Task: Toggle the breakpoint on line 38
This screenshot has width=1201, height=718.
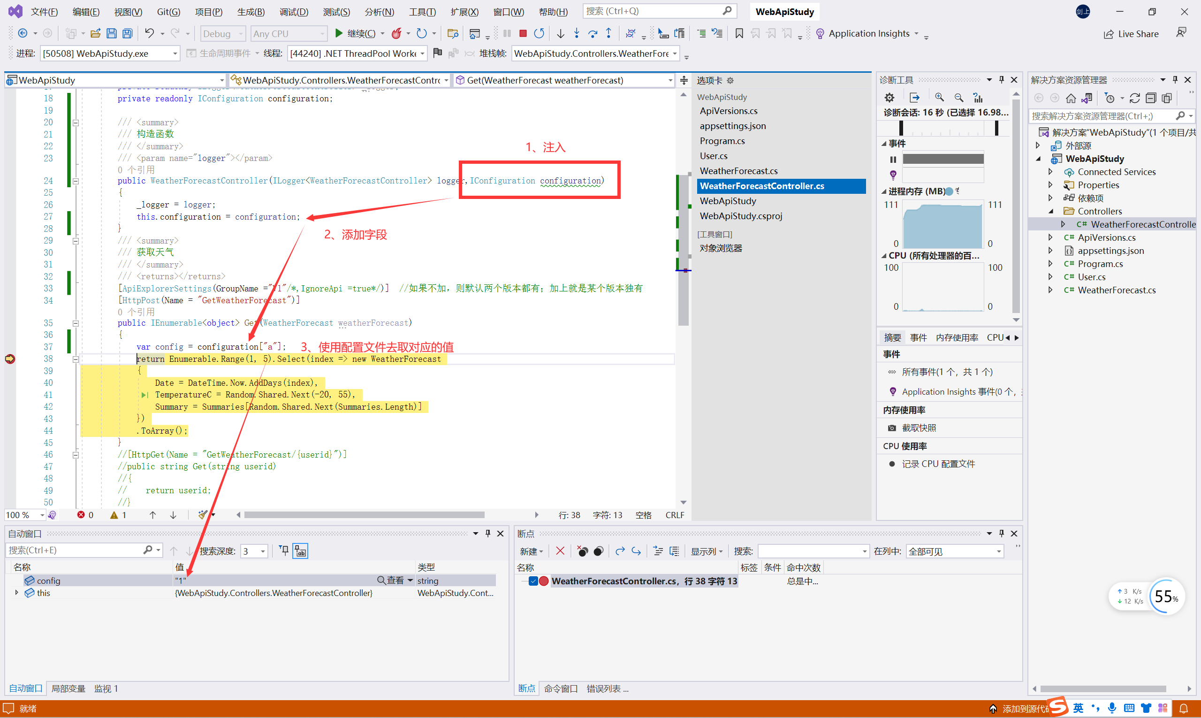Action: [12, 358]
